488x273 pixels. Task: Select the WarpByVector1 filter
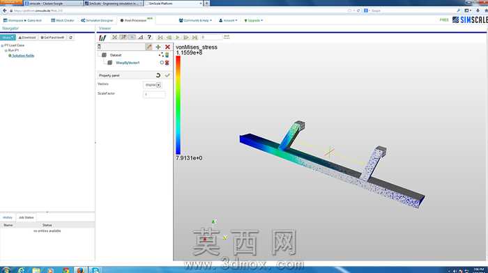pos(128,63)
